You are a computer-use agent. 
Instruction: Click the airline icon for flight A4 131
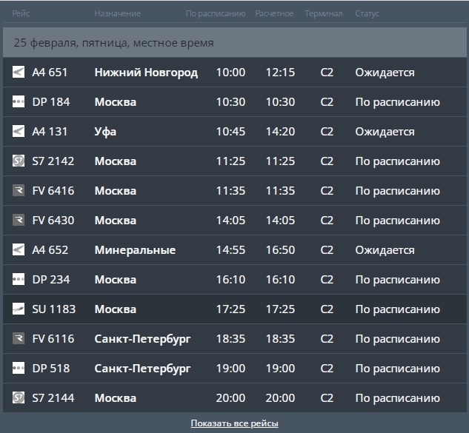coord(19,132)
